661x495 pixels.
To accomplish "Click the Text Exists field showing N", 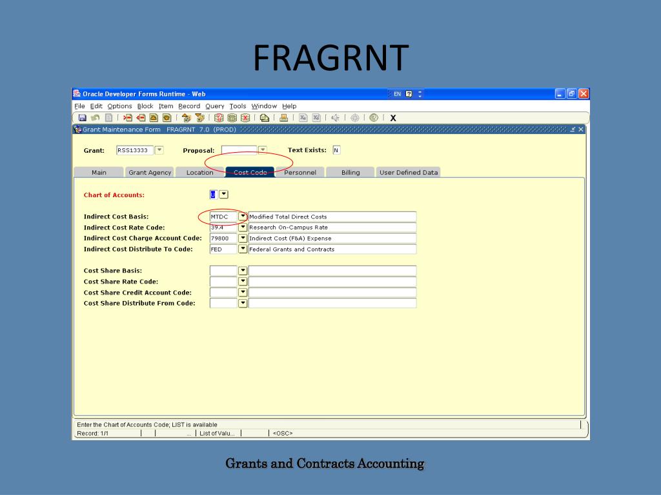I will [336, 150].
